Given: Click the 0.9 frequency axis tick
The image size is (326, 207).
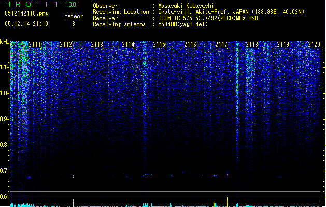Looking at the screenshot, I should point(5,119).
